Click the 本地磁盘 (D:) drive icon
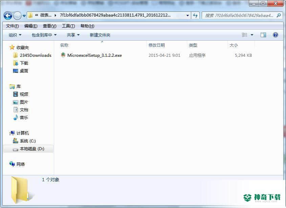The image size is (286, 208). 16,149
